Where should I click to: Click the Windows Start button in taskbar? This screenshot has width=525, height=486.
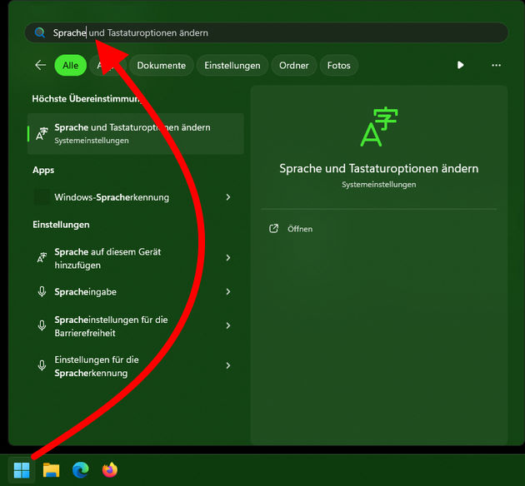(x=22, y=470)
